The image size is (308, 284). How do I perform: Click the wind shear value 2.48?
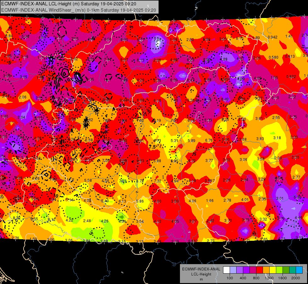point(87,221)
